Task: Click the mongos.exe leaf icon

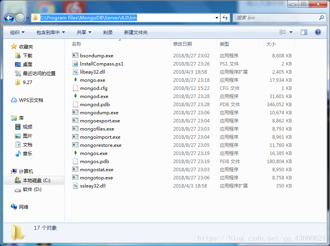Action: click(x=75, y=153)
